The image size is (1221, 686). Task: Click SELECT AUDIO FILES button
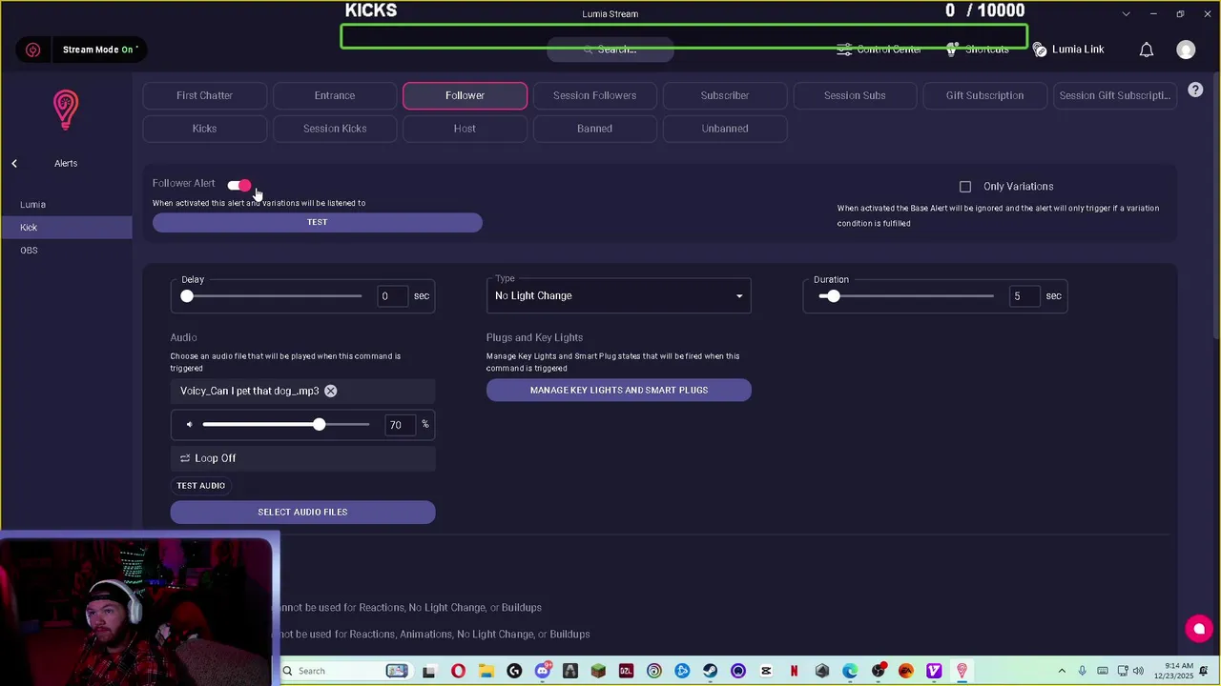click(302, 513)
